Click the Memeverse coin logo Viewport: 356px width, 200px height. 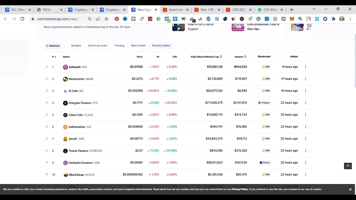point(65,79)
